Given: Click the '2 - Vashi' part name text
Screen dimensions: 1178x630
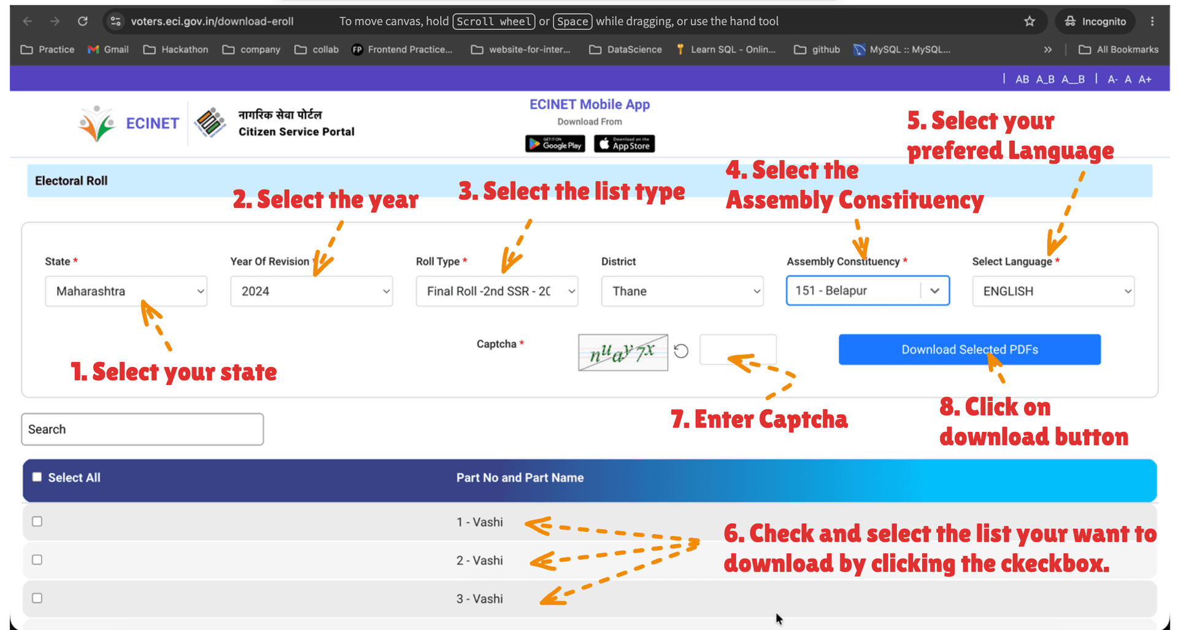Looking at the screenshot, I should (x=479, y=561).
